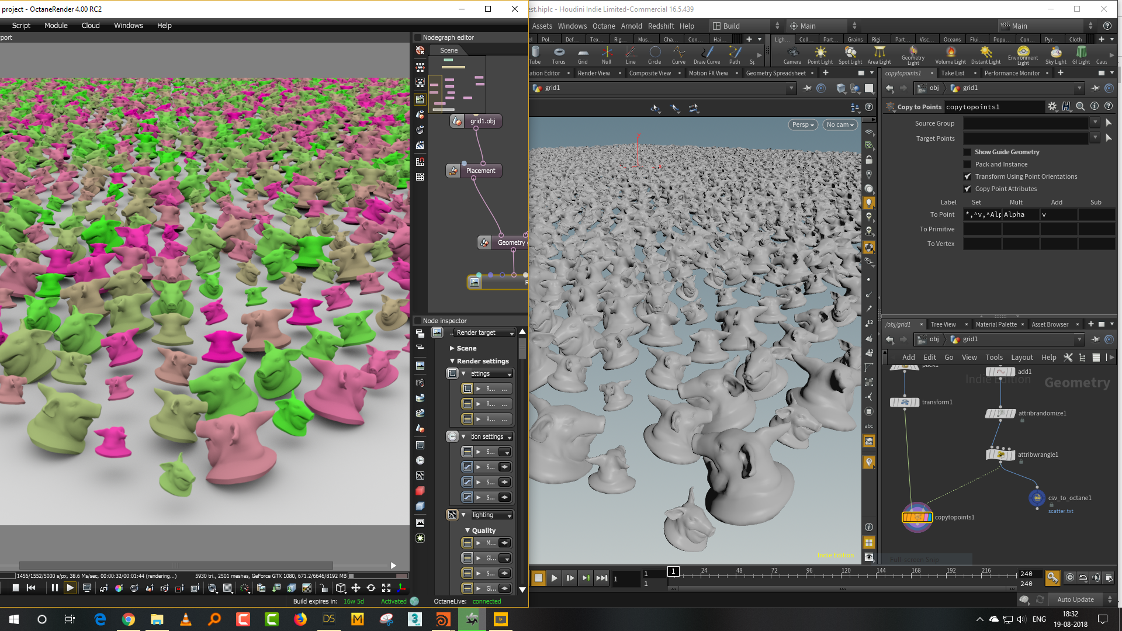Uncheck Copy Point Attributes
1122x631 pixels.
(x=968, y=189)
